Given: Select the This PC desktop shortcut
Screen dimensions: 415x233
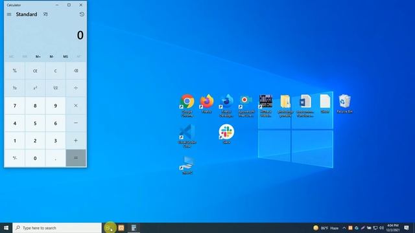Looking at the screenshot, I should [x=187, y=165].
